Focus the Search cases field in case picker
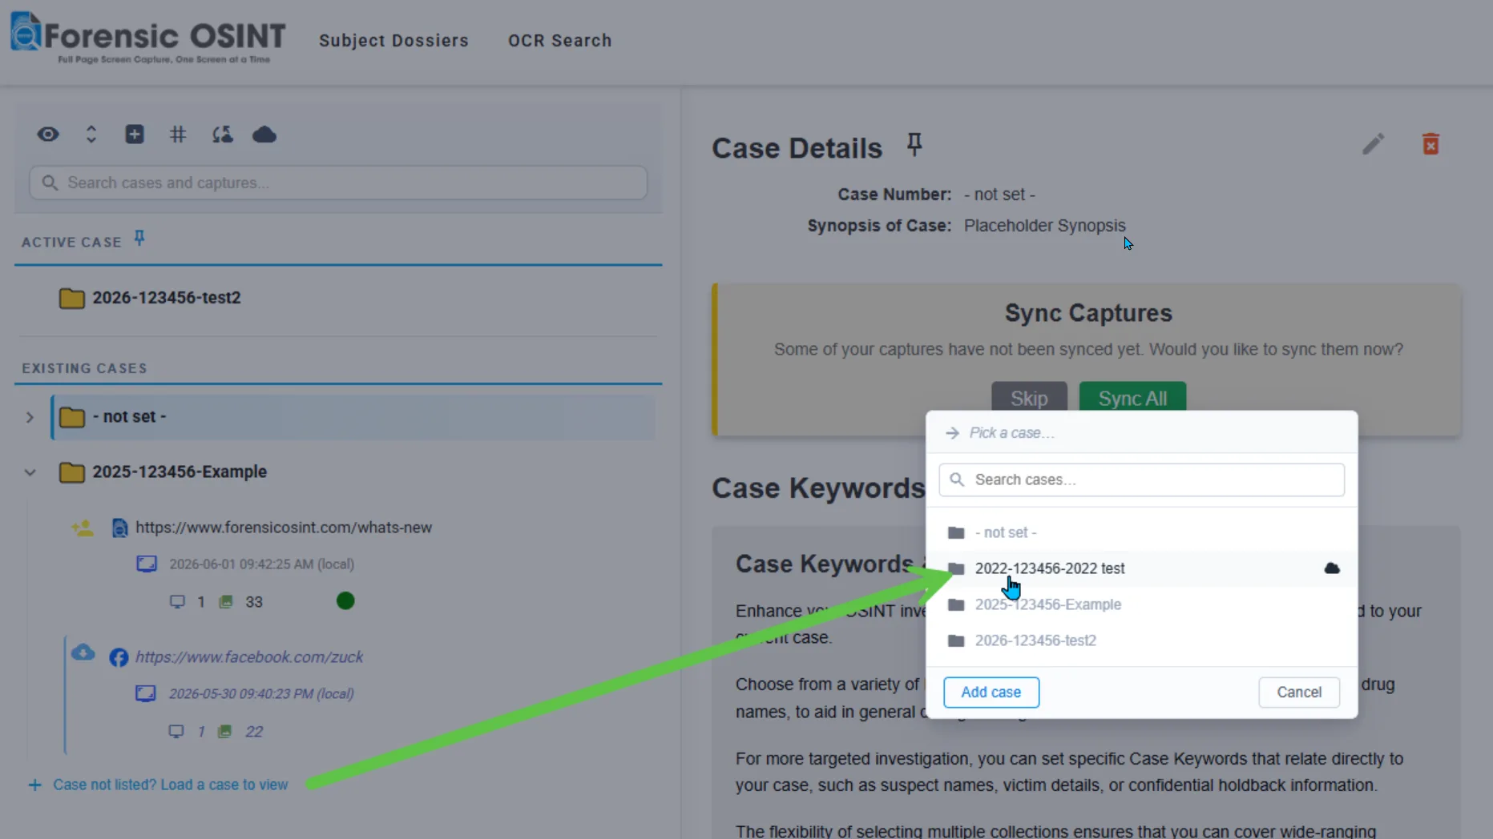This screenshot has height=839, width=1493. pos(1141,480)
